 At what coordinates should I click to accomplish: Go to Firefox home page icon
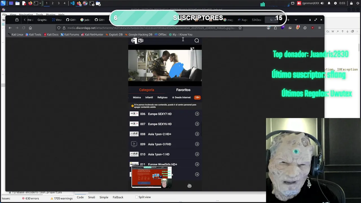point(30,28)
